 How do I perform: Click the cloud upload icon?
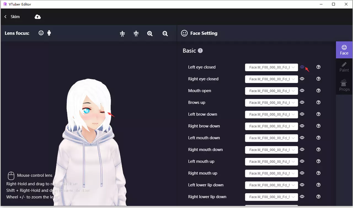38,17
